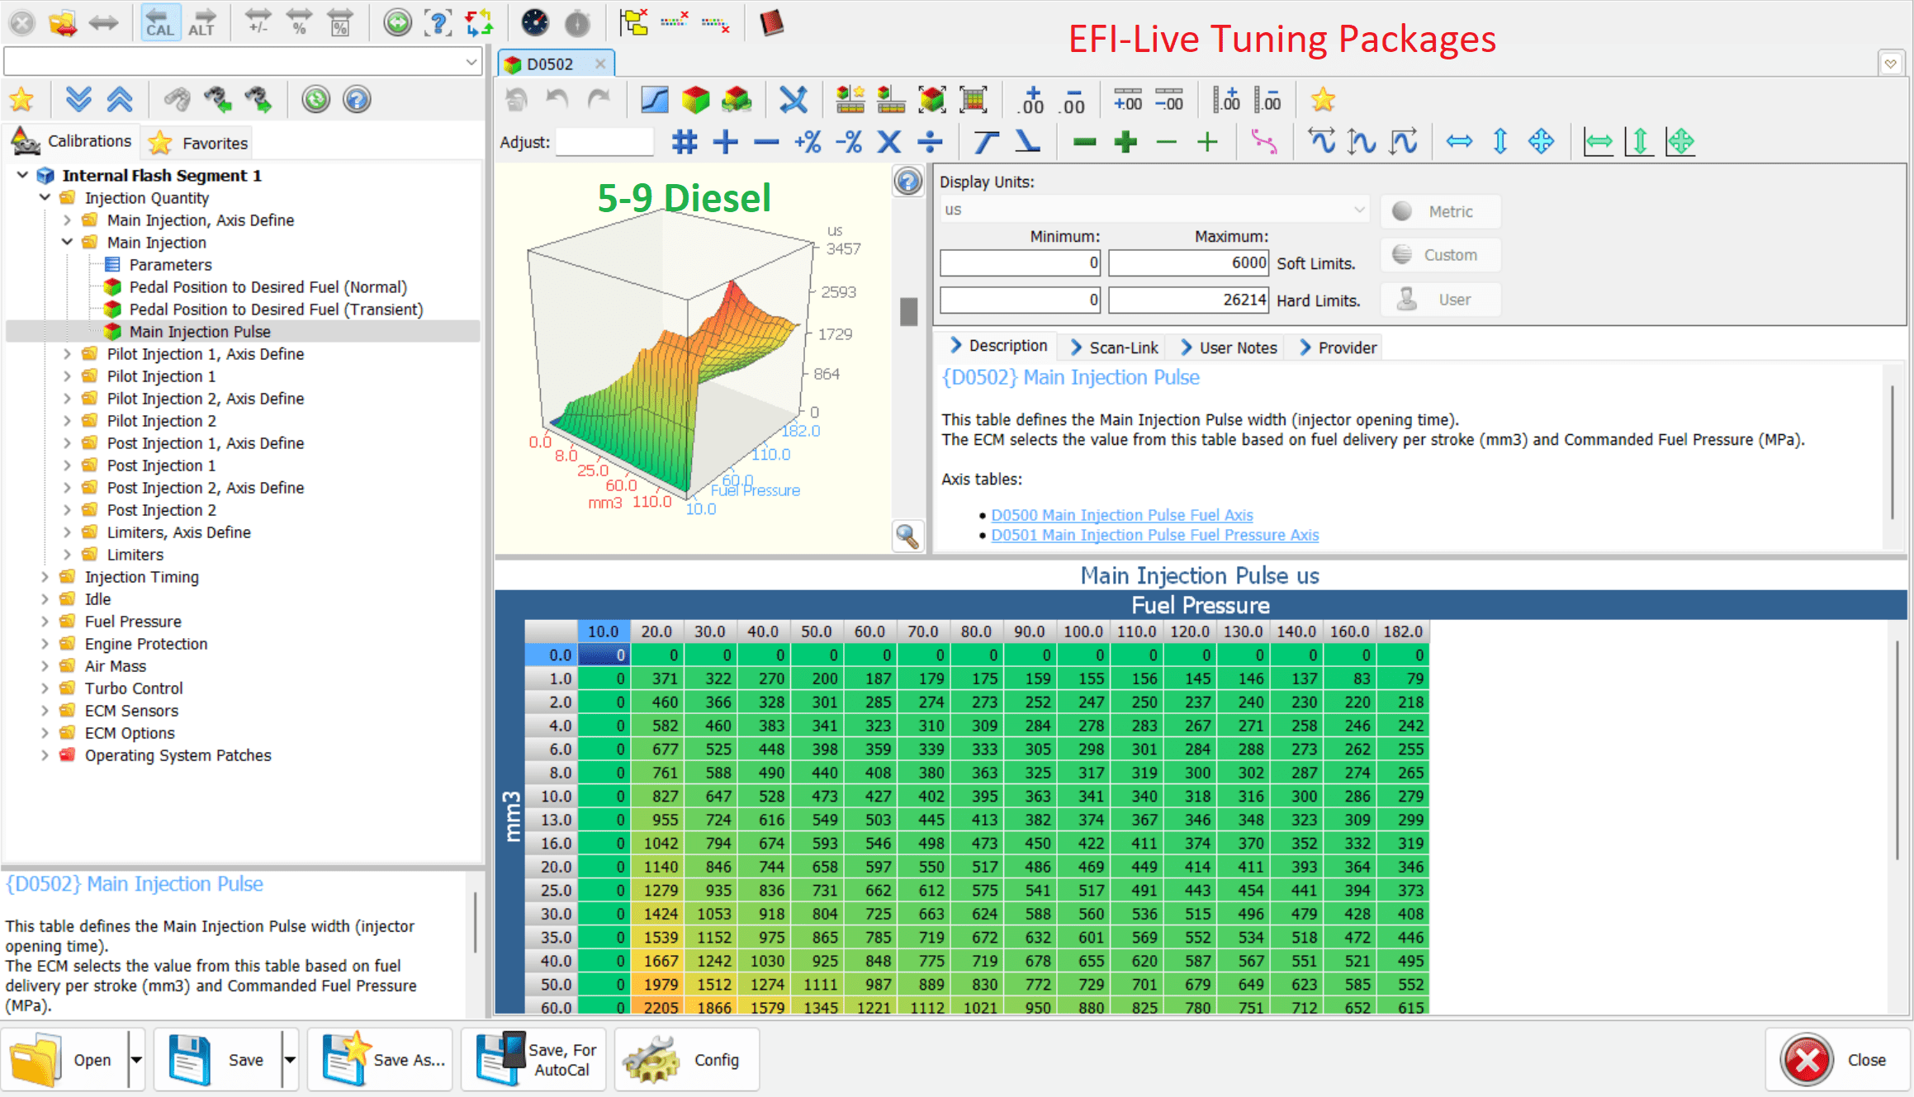Click the redo arrow in table toolbar
Screen dimensions: 1914x1097
(599, 100)
